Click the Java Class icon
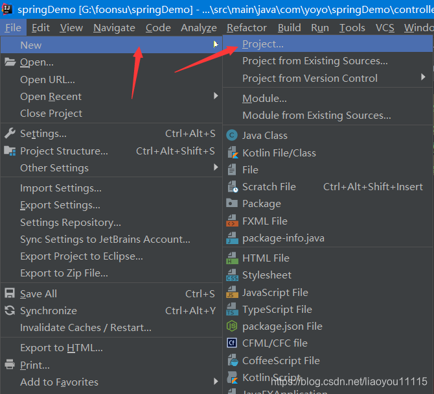 pyautogui.click(x=232, y=135)
